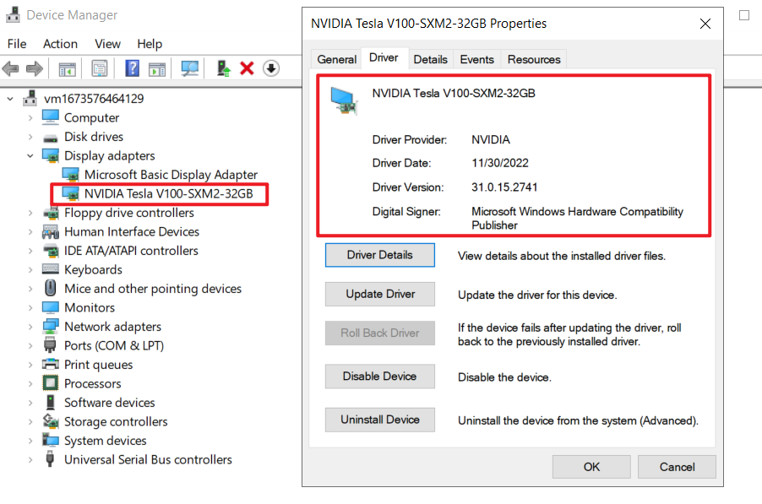
Task: Click the Back arrow toolbar icon
Action: click(x=11, y=68)
